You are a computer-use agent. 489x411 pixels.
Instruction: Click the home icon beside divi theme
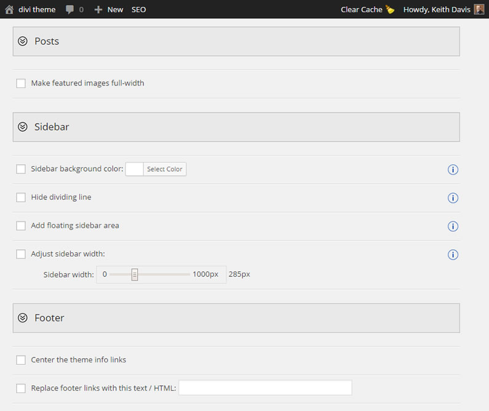[9, 10]
